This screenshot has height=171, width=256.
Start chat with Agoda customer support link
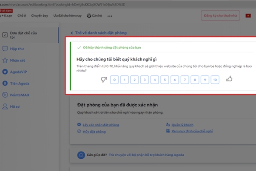coord(146,155)
